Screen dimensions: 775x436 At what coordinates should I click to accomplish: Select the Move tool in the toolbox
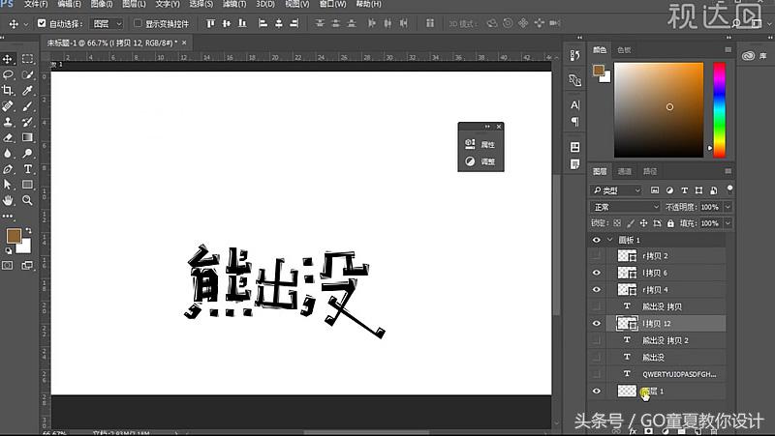coord(8,59)
